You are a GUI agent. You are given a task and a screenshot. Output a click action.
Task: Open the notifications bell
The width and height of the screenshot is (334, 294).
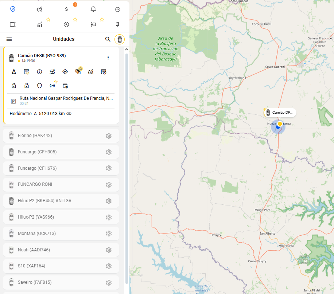pyautogui.click(x=93, y=9)
